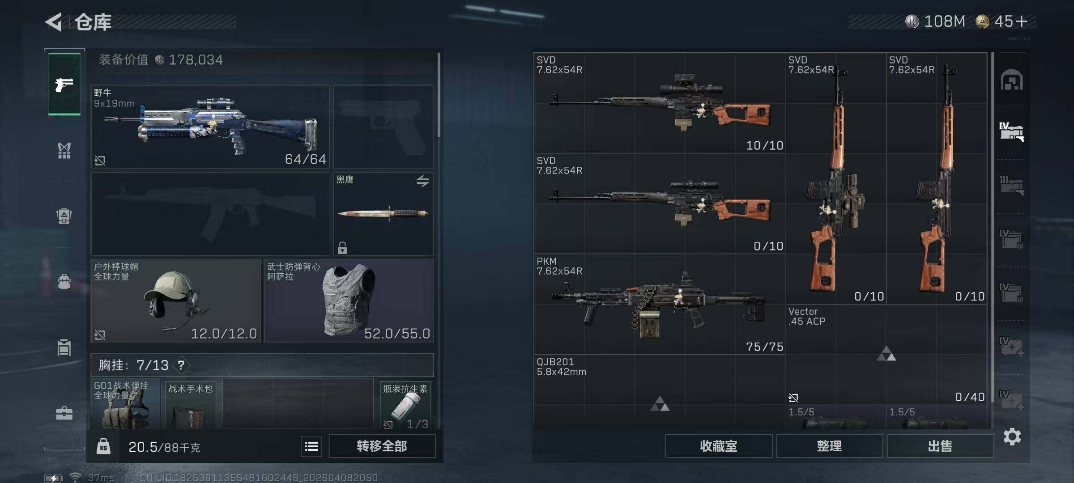This screenshot has height=483, width=1074.
Task: Open the backpack sidebar category
Action: coord(64,216)
